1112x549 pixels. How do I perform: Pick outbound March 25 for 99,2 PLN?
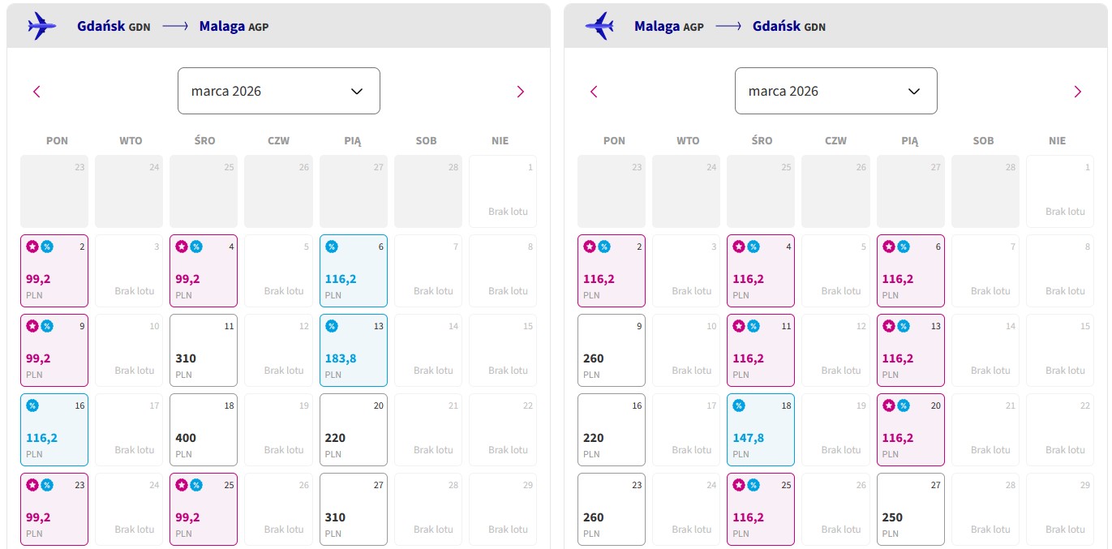tap(204, 509)
